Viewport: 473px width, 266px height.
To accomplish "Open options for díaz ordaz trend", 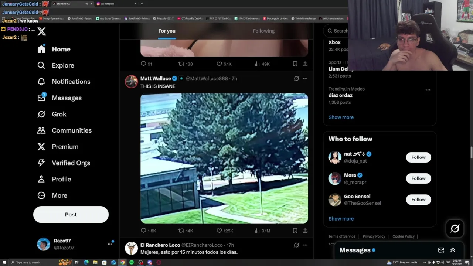I will pos(428,90).
